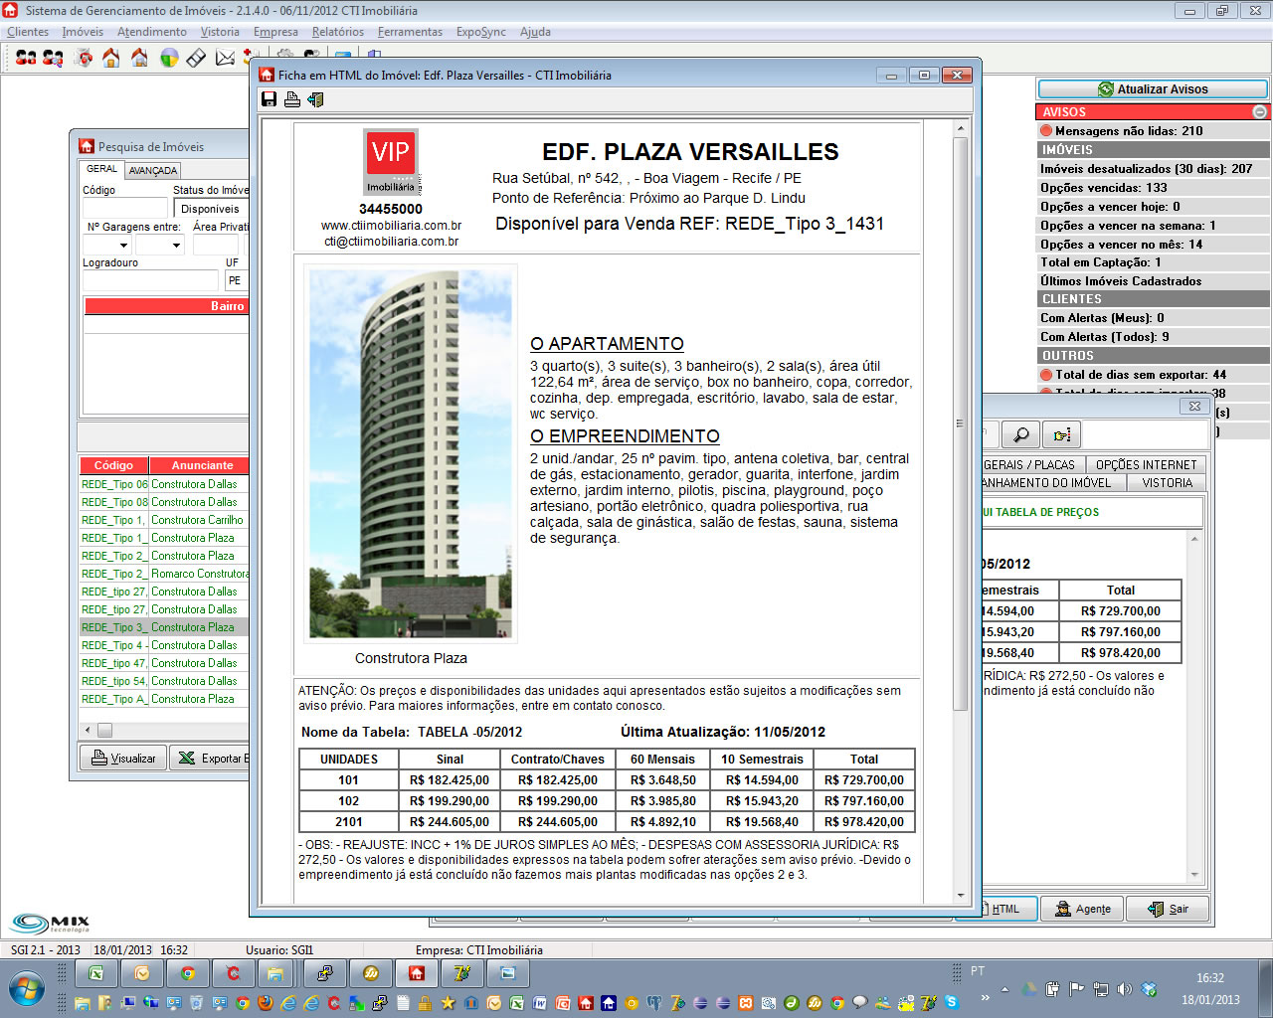This screenshot has width=1273, height=1018.
Task: Print the property sheet via printer icon
Action: [292, 99]
